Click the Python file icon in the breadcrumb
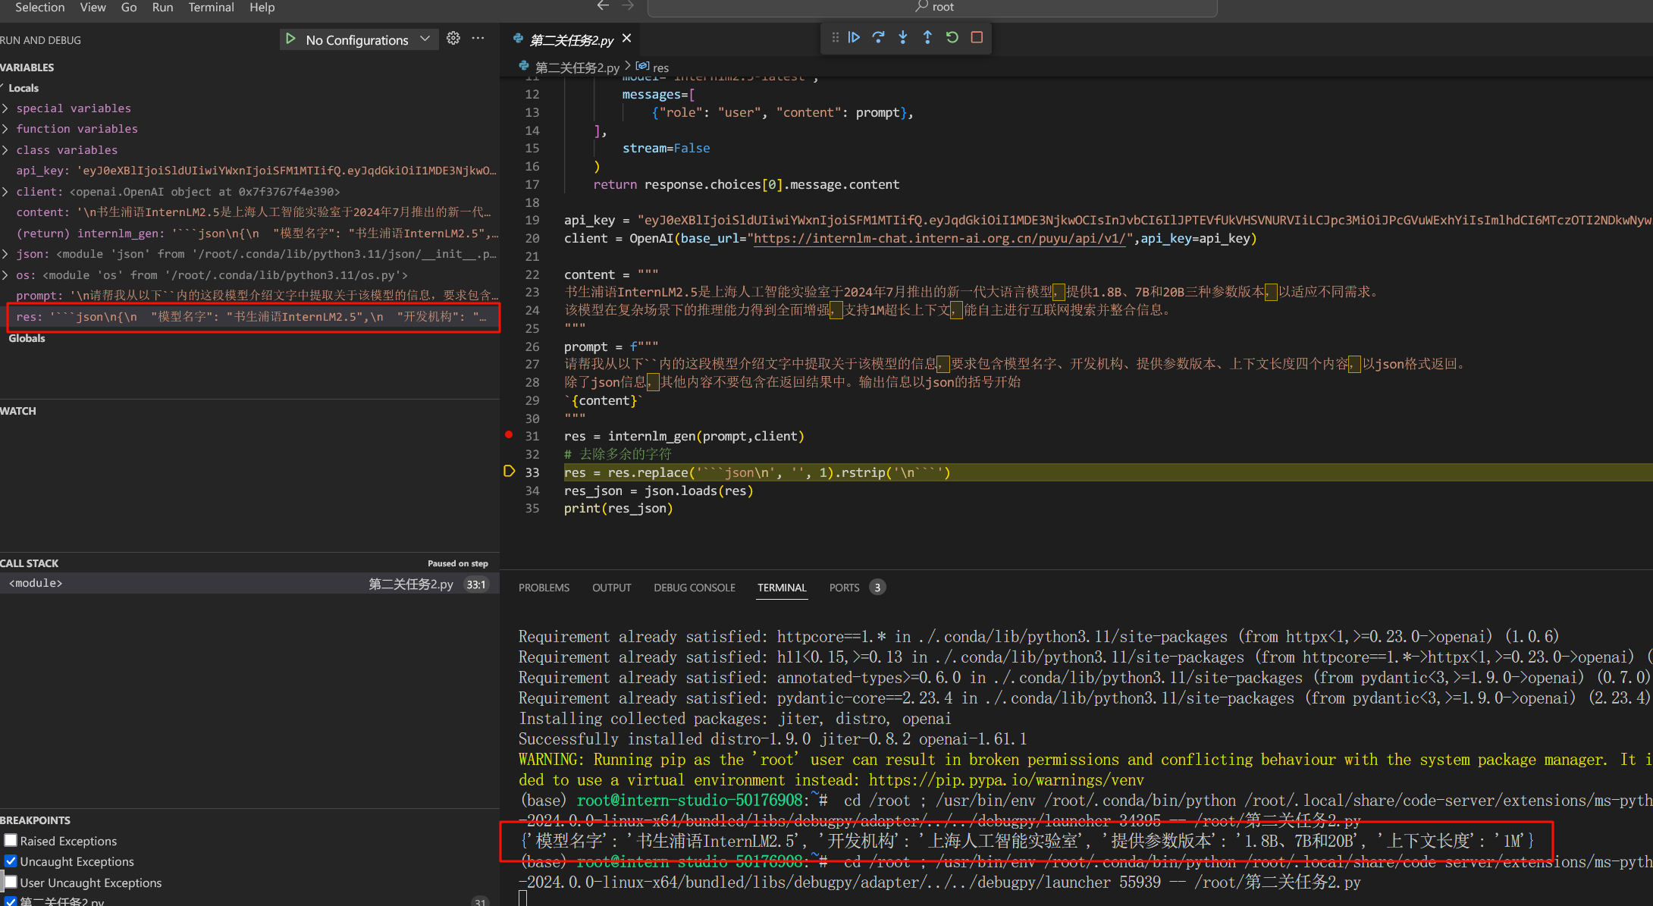The image size is (1653, 906). click(523, 67)
